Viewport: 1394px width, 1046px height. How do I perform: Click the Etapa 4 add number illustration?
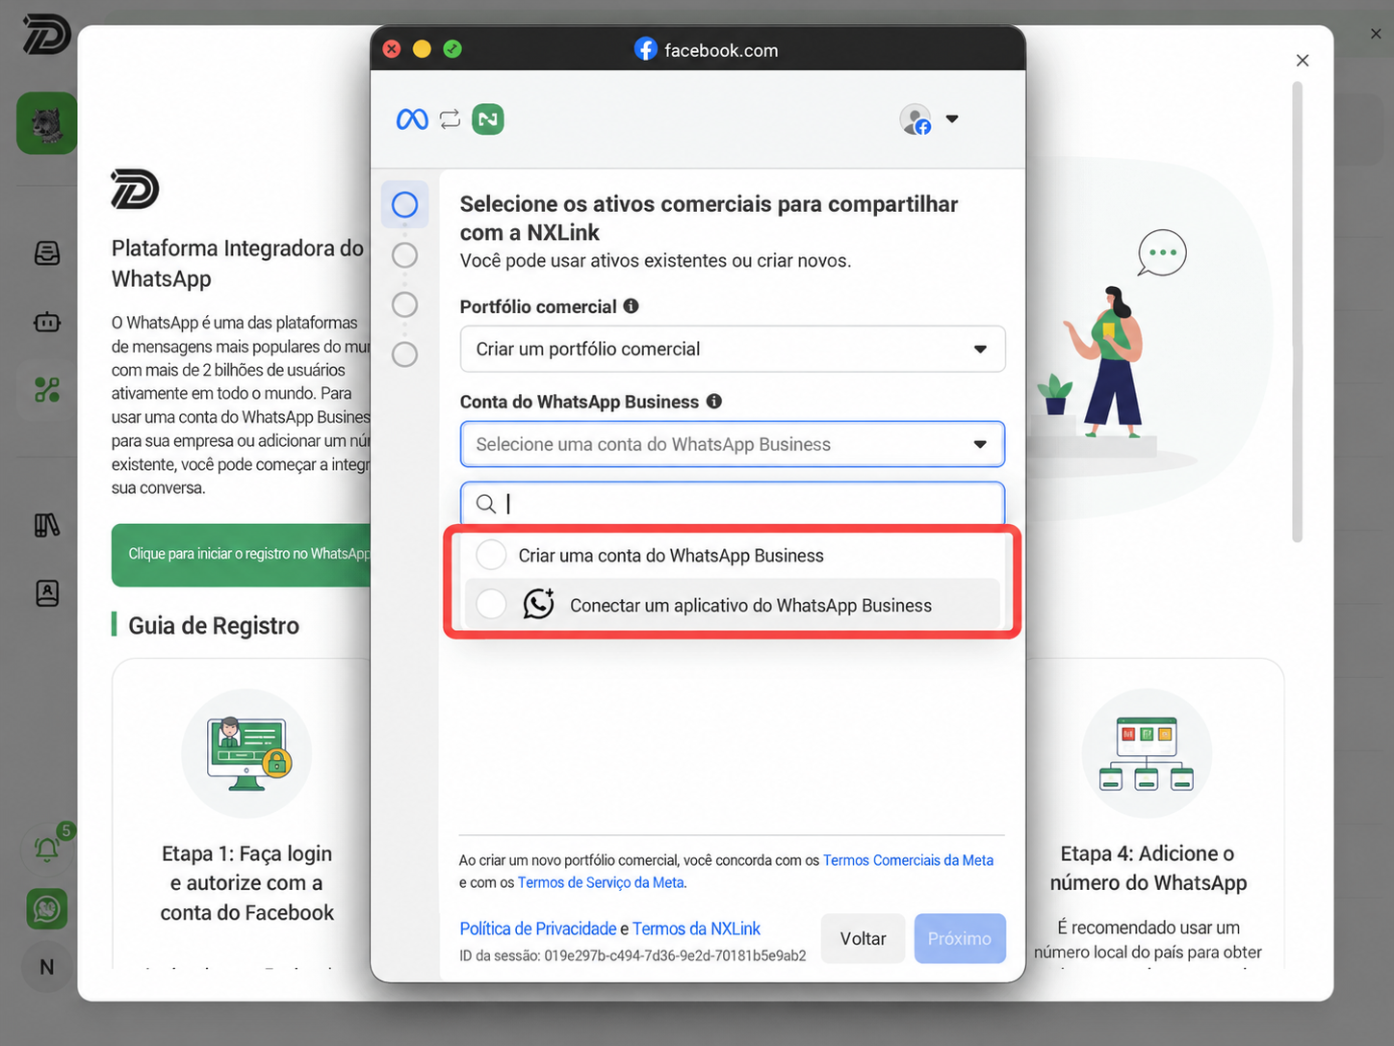[x=1147, y=753]
